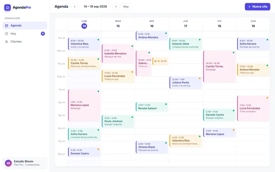Open Mariana López Balayage appointment
The height and width of the screenshot is (172, 275).
[x=84, y=105]
